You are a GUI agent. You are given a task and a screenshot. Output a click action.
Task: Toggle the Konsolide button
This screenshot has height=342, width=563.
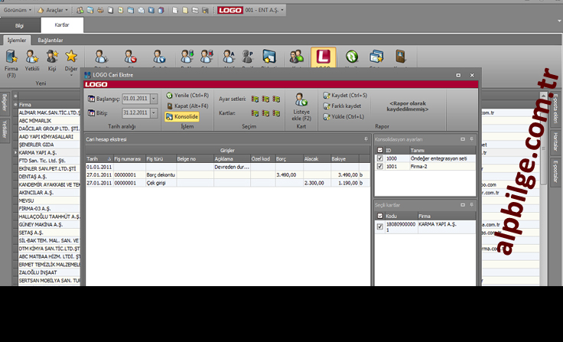point(181,116)
